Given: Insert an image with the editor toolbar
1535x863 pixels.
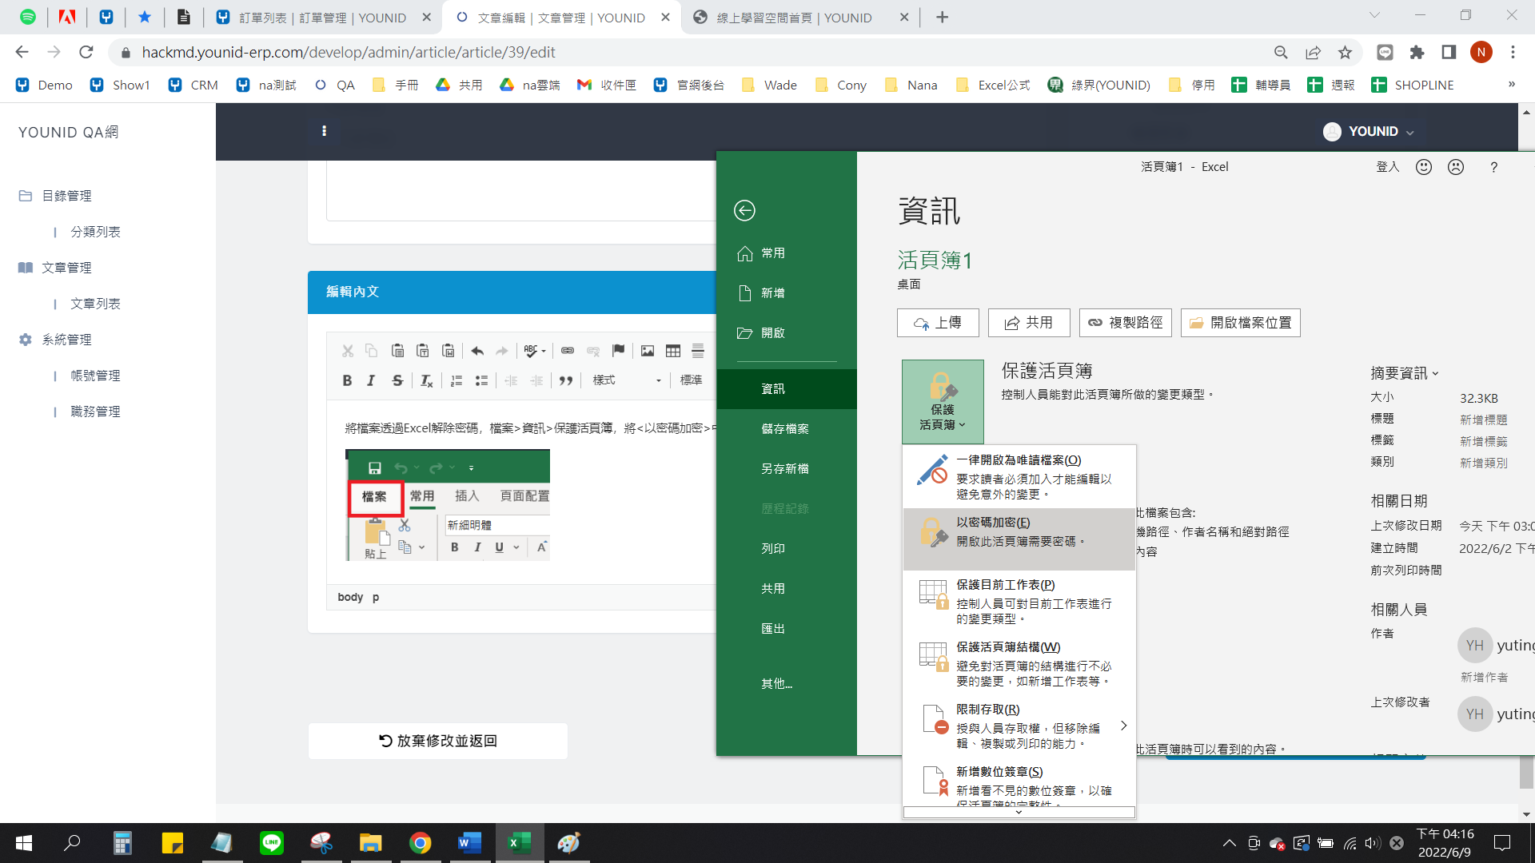Looking at the screenshot, I should coord(648,351).
